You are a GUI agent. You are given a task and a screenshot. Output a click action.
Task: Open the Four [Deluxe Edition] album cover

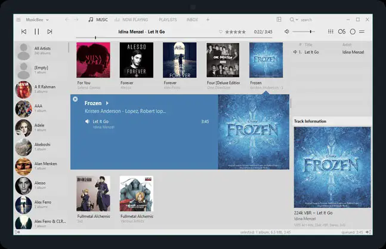pos(223,60)
